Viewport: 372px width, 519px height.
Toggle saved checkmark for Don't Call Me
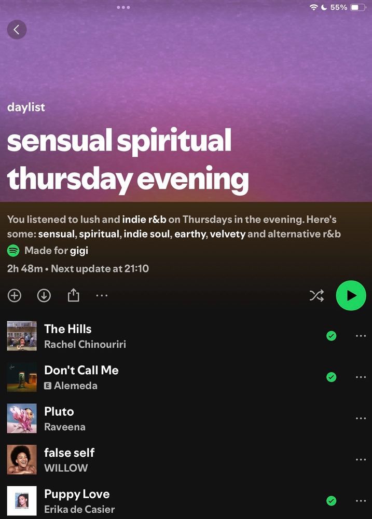(332, 377)
